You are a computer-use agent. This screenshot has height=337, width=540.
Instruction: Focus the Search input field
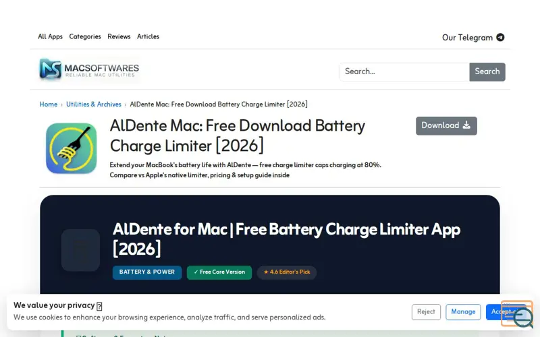point(404,71)
